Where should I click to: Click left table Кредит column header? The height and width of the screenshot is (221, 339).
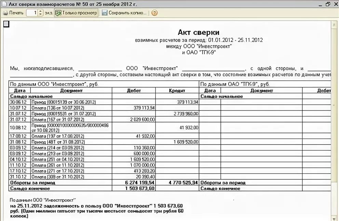pyautogui.click(x=177, y=90)
